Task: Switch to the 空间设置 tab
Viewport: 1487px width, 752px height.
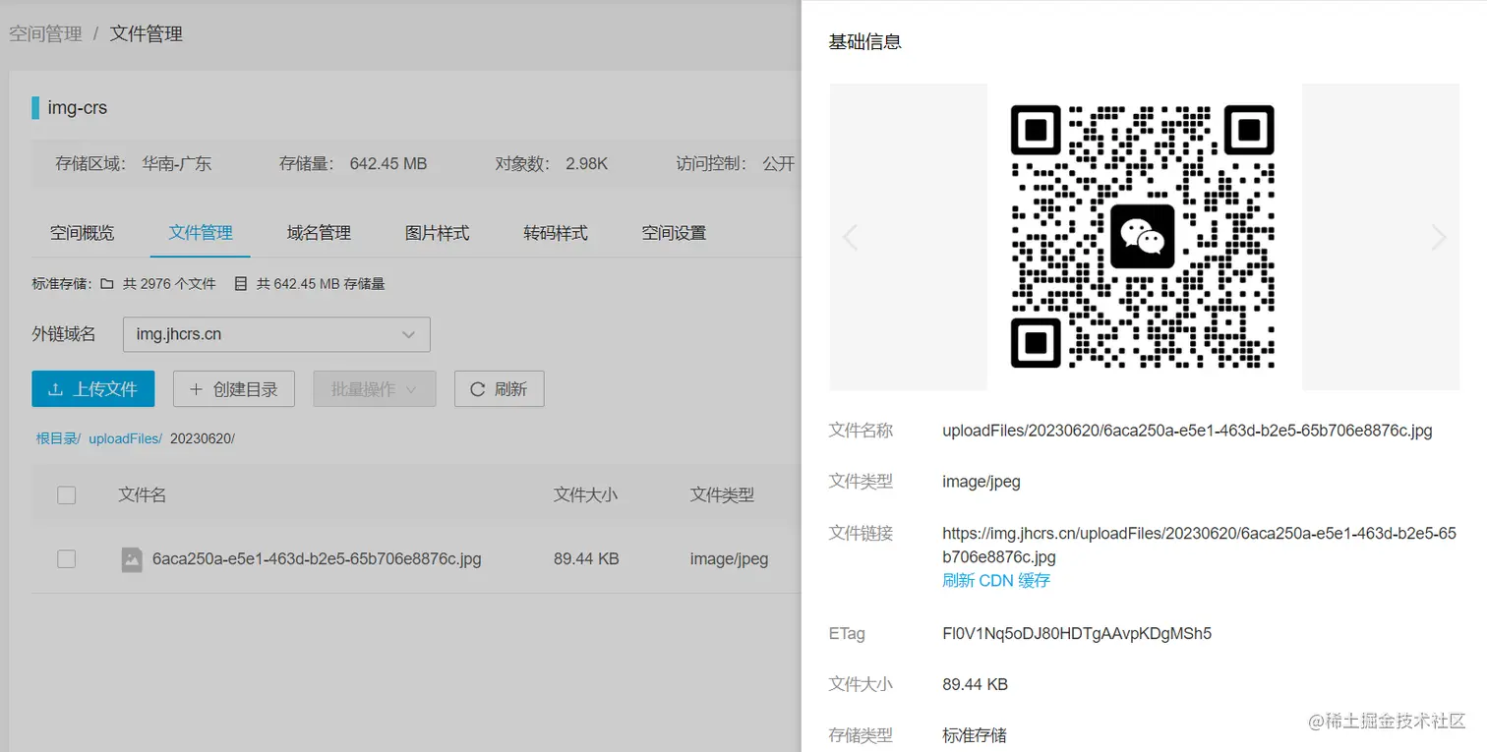Action: [675, 233]
